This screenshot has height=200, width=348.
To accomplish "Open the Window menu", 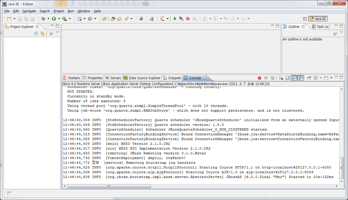I will (x=84, y=11).
